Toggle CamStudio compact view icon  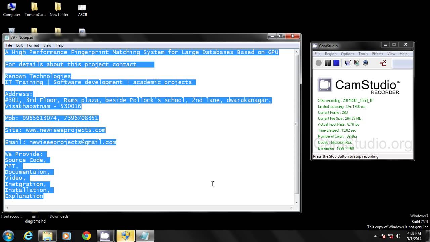[348, 63]
